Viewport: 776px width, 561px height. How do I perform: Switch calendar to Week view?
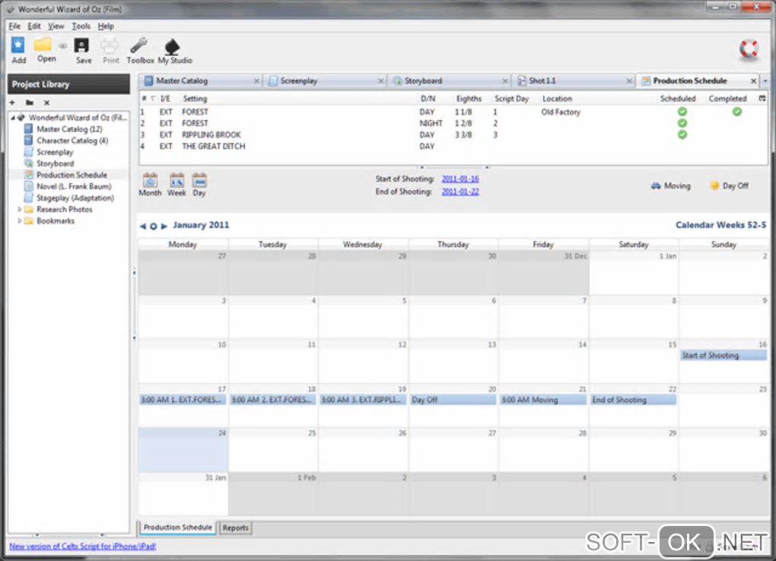[177, 185]
